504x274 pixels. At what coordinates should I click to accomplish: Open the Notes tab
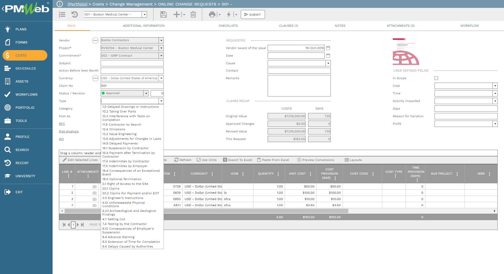[340, 26]
